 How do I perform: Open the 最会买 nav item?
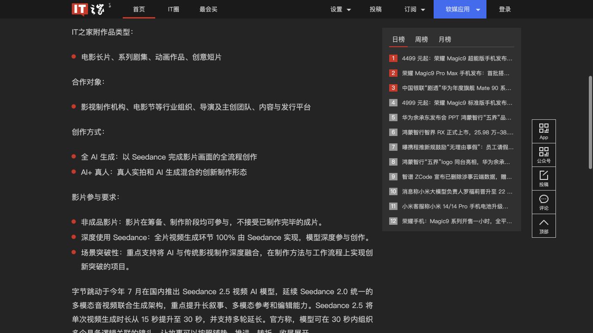click(208, 9)
